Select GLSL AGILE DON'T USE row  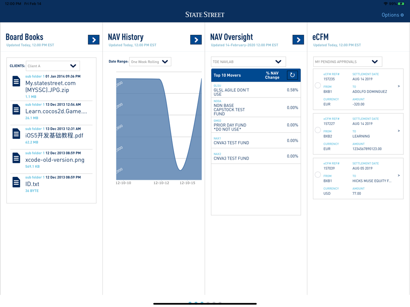tap(256, 90)
